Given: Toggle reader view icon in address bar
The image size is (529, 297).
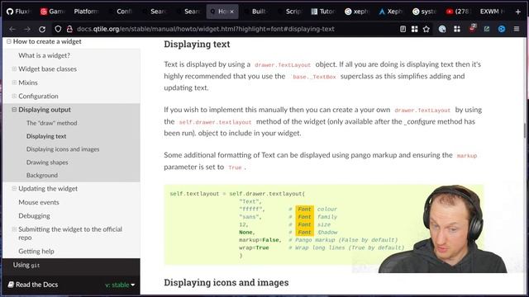Looking at the screenshot, I should coord(403,29).
